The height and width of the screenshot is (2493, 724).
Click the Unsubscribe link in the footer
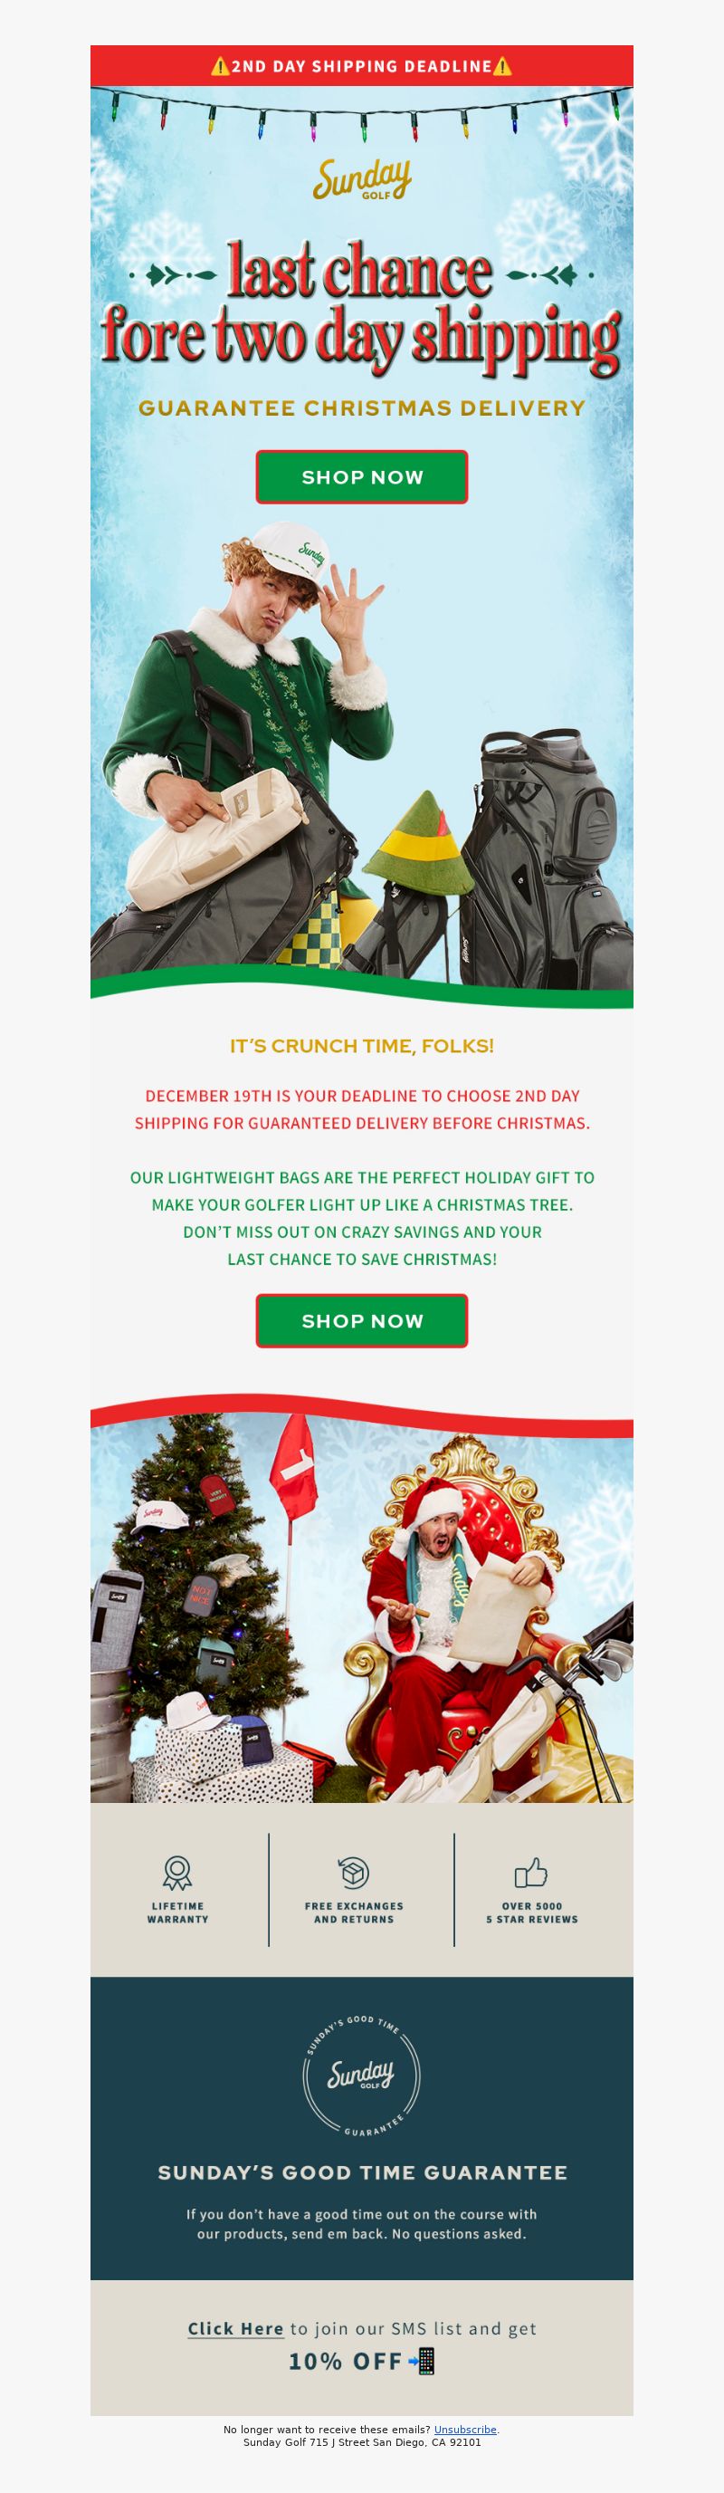pos(465,2429)
